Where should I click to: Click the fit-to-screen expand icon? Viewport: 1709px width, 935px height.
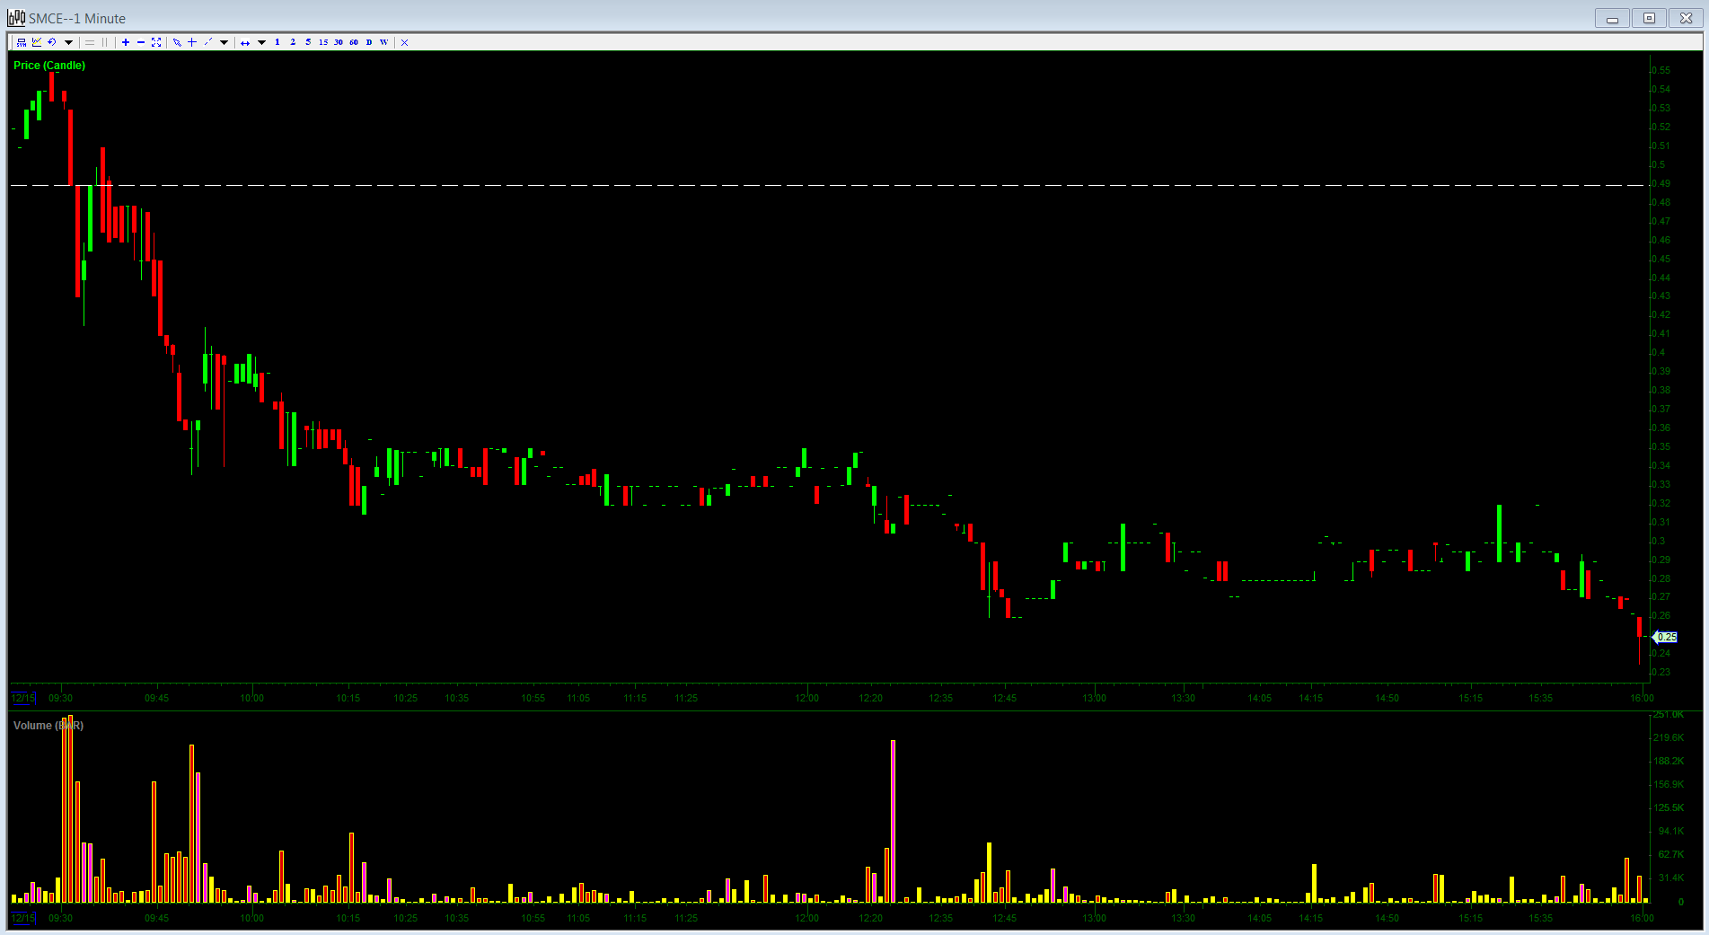click(156, 42)
